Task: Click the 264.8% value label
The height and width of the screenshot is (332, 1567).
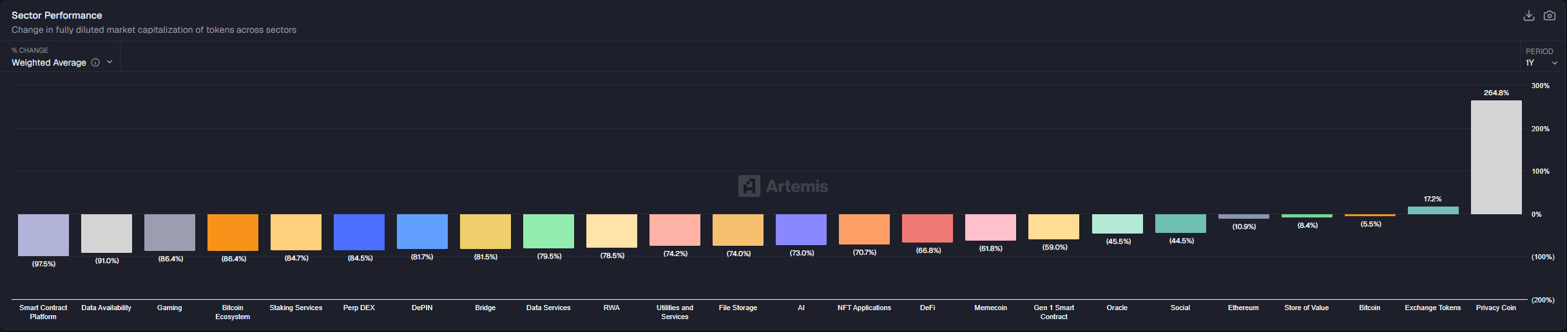Action: click(x=1495, y=93)
